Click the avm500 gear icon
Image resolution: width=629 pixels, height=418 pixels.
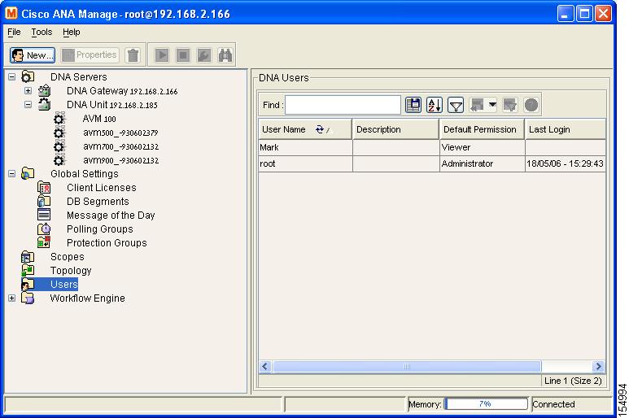pyautogui.click(x=59, y=133)
